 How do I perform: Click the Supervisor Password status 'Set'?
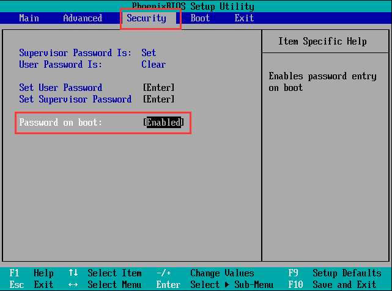(x=149, y=53)
